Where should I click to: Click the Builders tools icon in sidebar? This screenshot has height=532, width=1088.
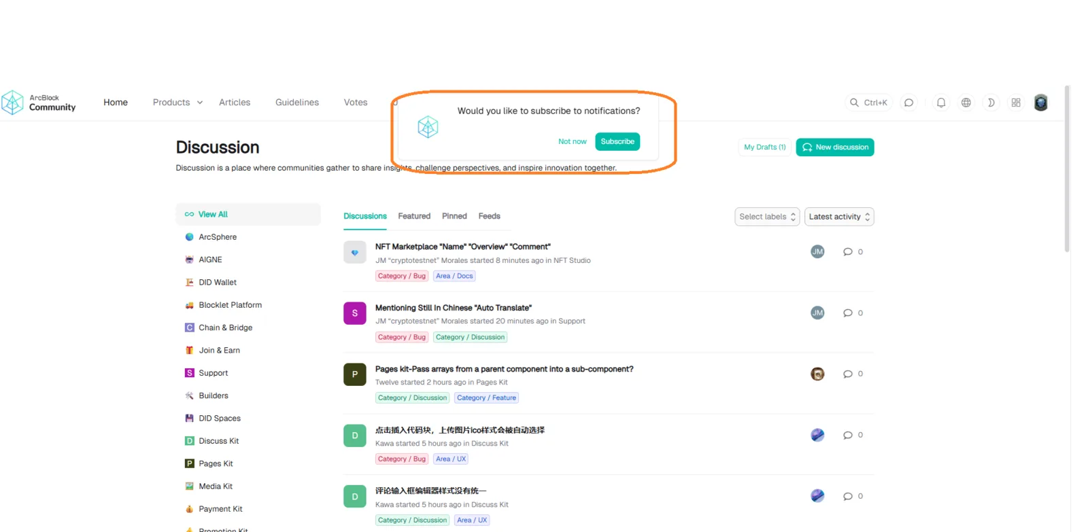pos(190,395)
